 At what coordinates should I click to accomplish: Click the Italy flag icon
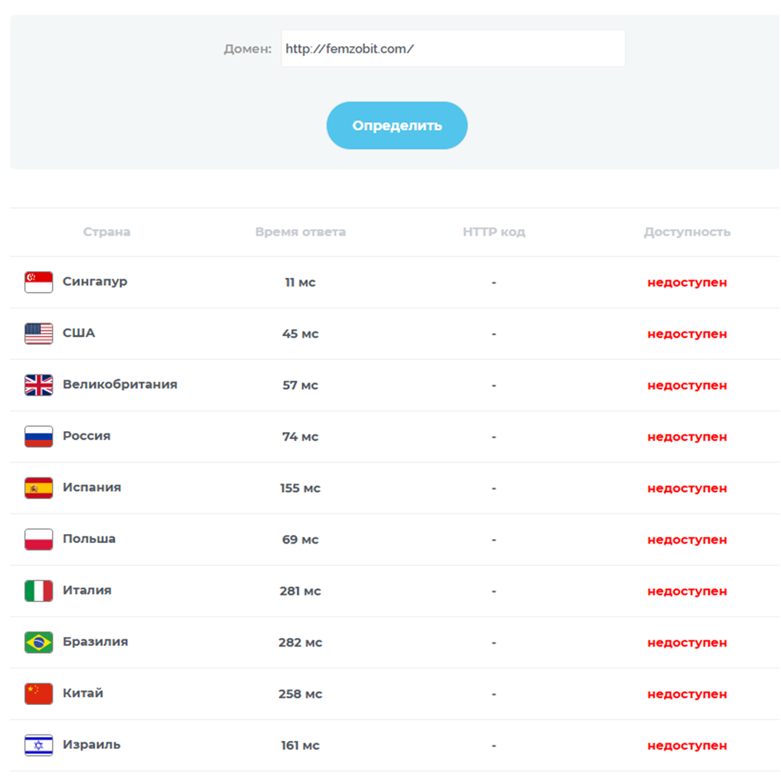38,591
